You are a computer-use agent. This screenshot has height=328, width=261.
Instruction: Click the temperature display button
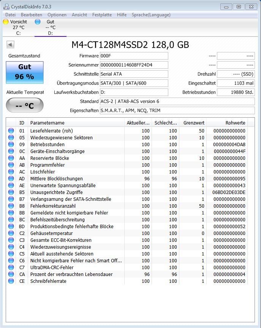click(25, 105)
